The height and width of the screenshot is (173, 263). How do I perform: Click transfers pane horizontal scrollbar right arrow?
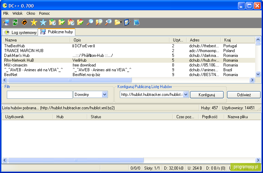[258, 160]
